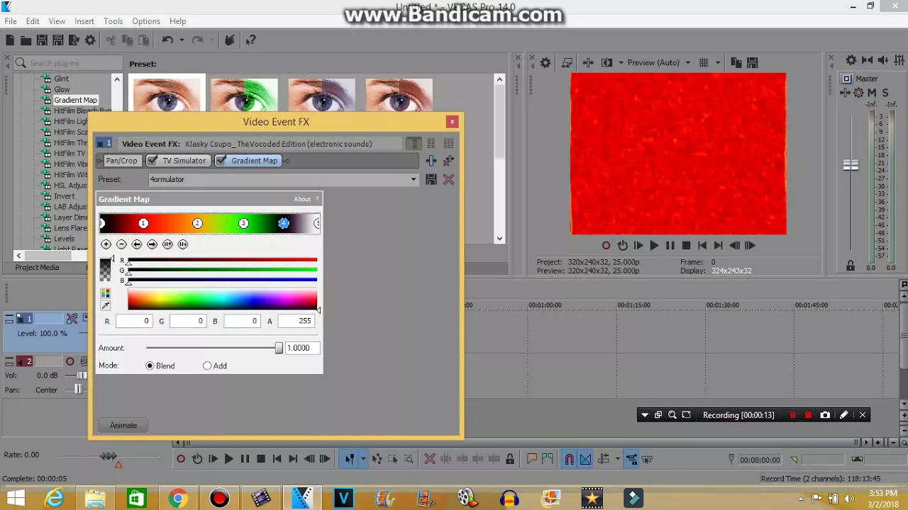
Task: Select the Blend mode radio button
Action: [150, 365]
